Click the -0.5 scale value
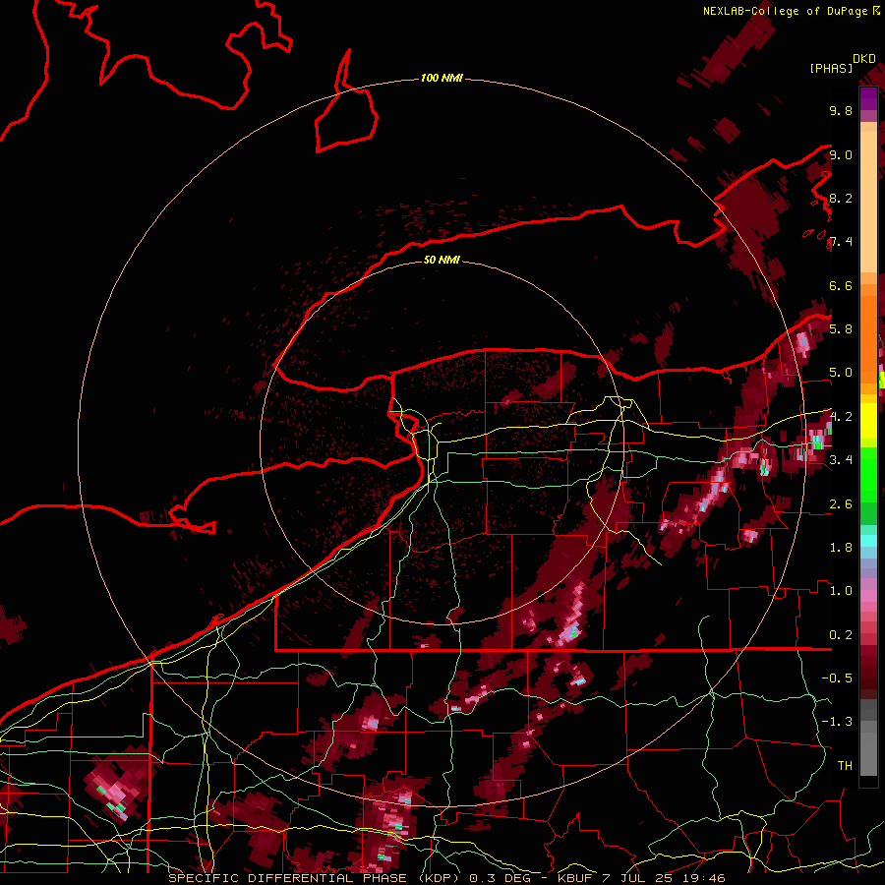This screenshot has width=885, height=885. pos(837,678)
